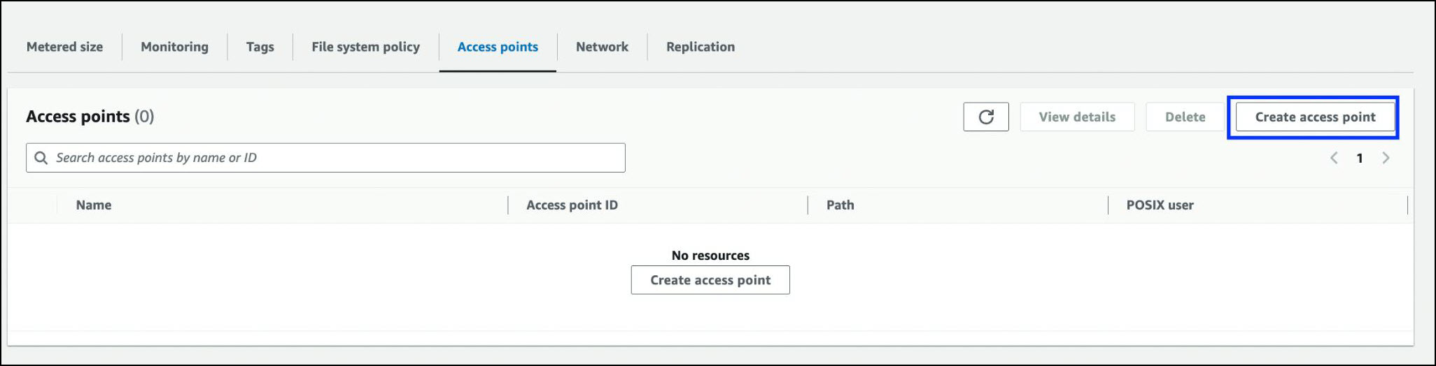Click the Access point ID column header

572,205
